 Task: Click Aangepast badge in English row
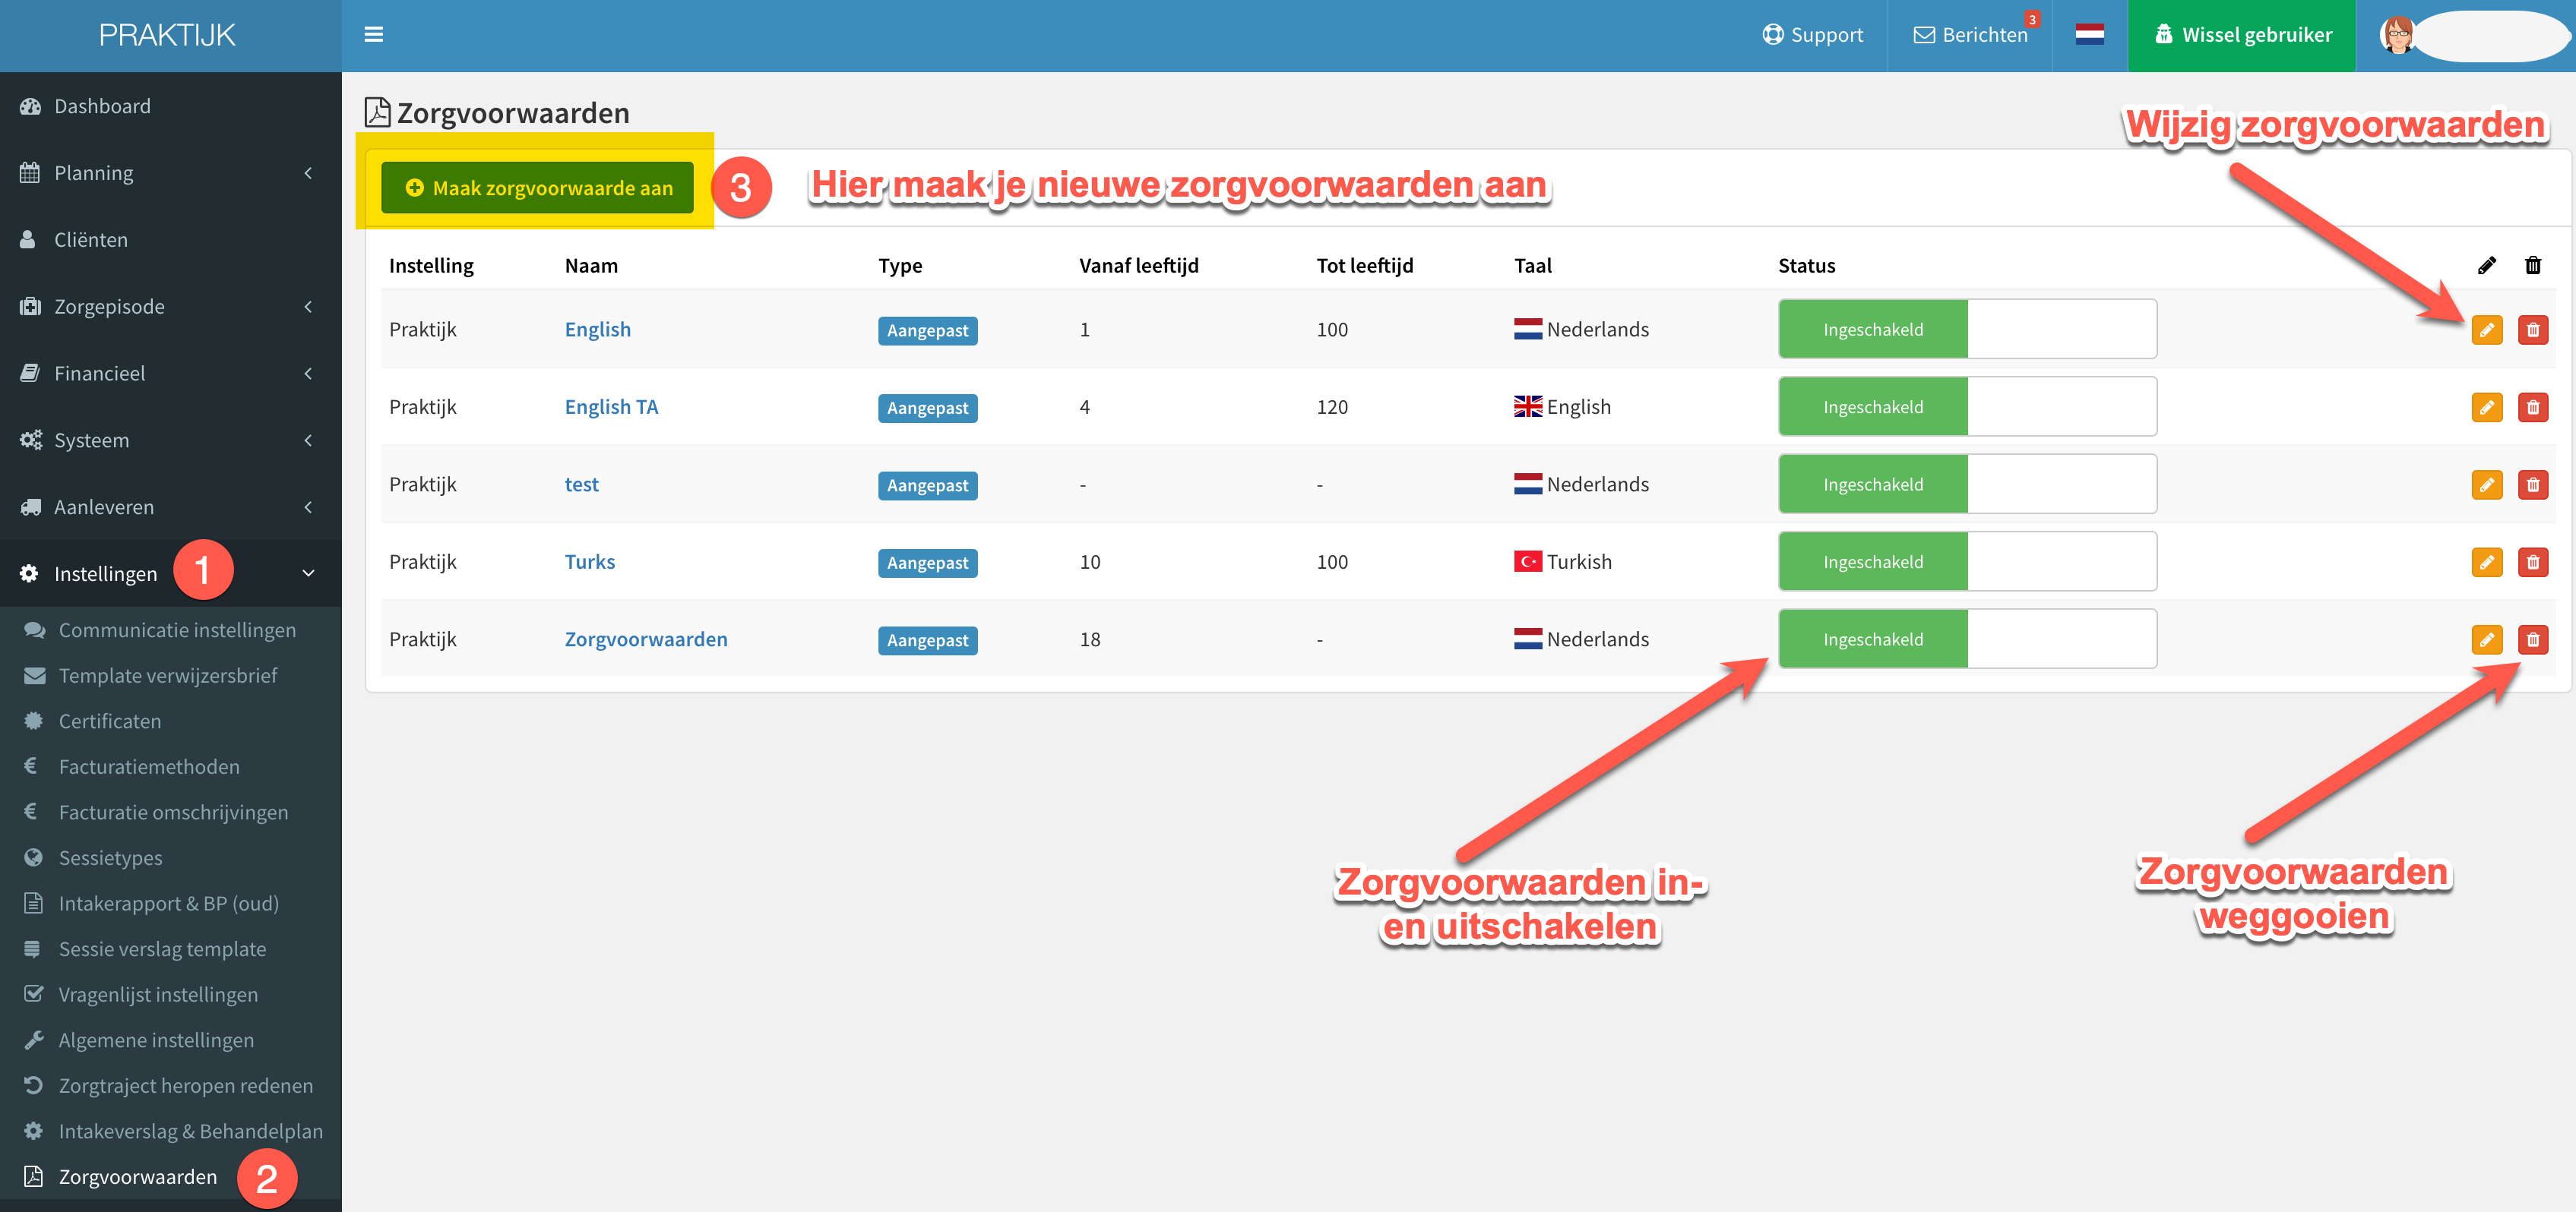coord(927,331)
